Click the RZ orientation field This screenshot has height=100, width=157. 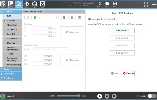pos(43,64)
